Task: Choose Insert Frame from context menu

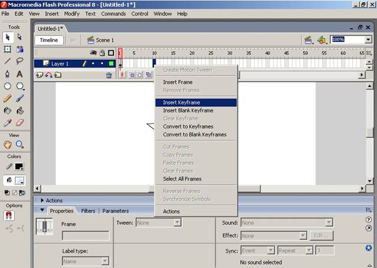Action: click(x=196, y=82)
